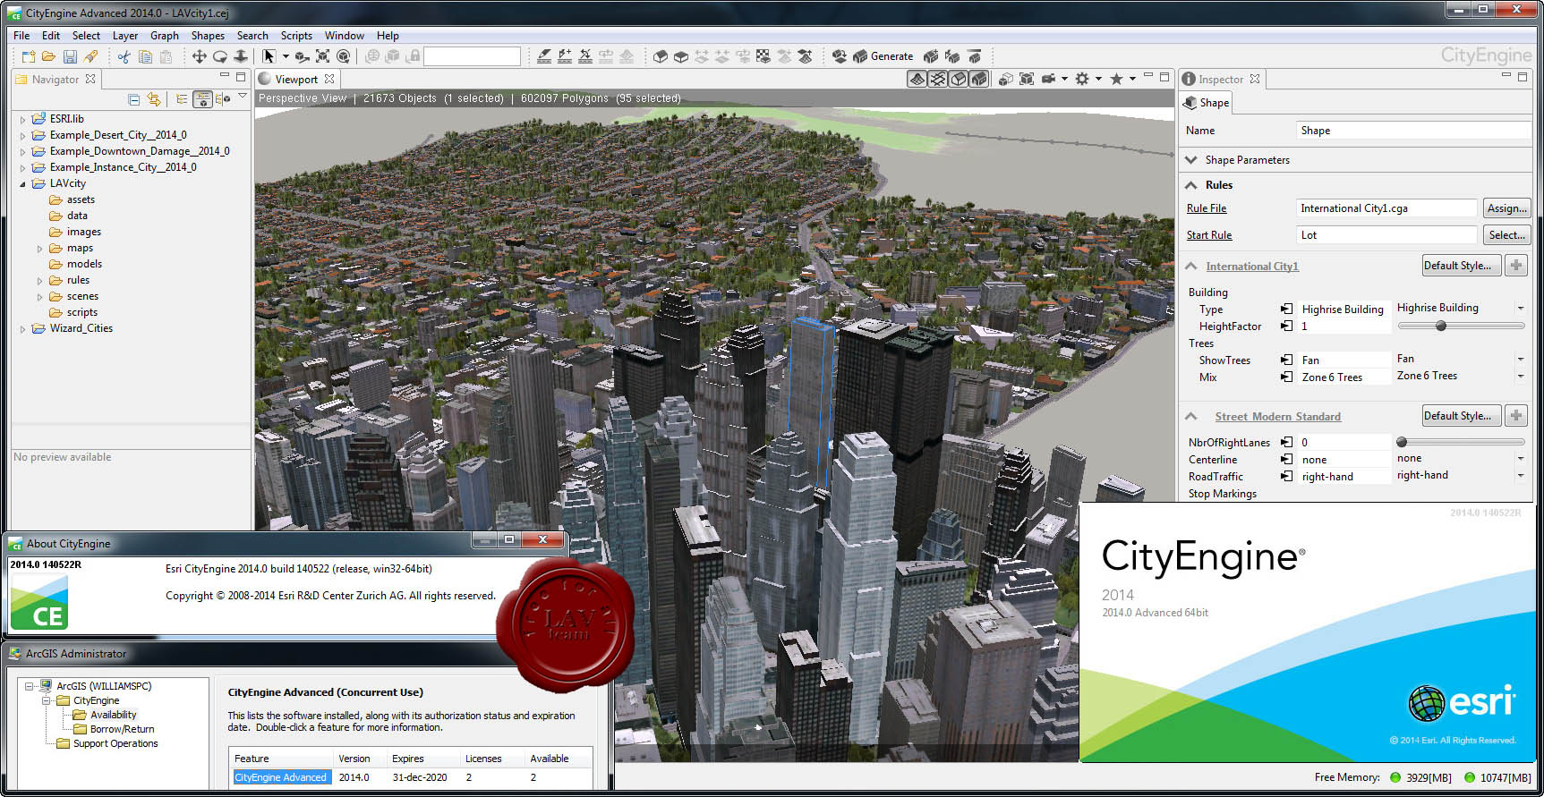Click plus button beside Street Modern Standard style
The height and width of the screenshot is (797, 1544).
click(x=1516, y=416)
